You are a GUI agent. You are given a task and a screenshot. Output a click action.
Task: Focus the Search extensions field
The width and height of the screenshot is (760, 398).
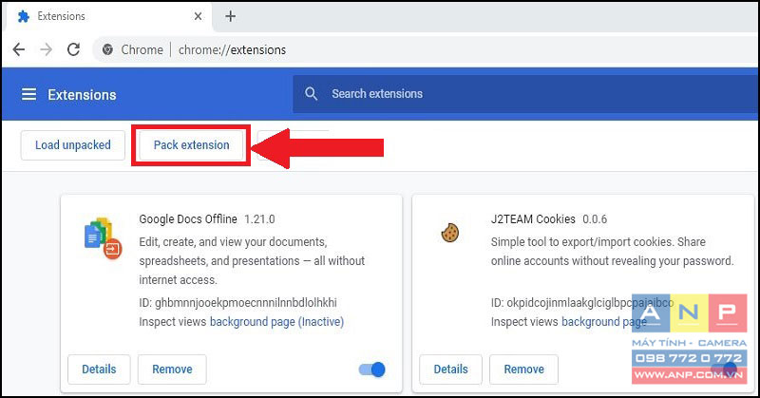pyautogui.click(x=526, y=93)
